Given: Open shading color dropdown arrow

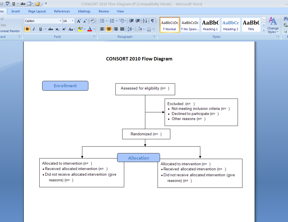Looking at the screenshot, I should [x=144, y=29].
